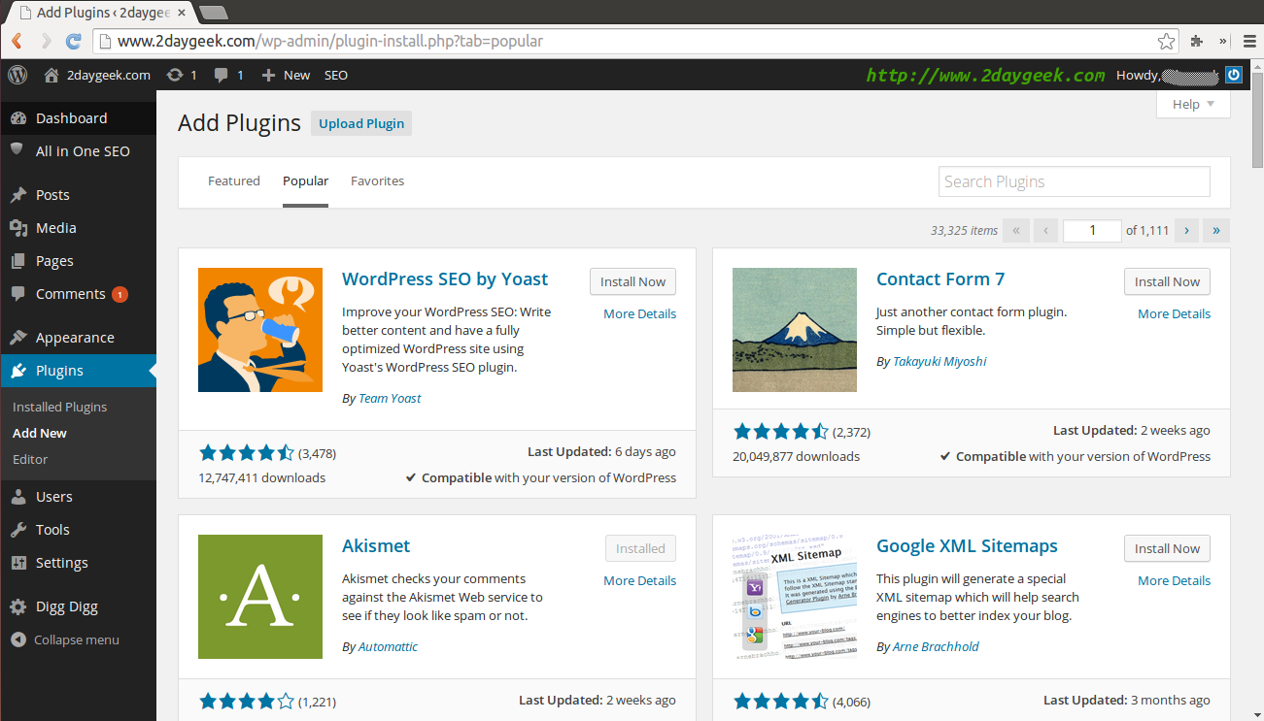The image size is (1264, 721).
Task: Click the Dashboard sidebar icon
Action: pos(18,118)
